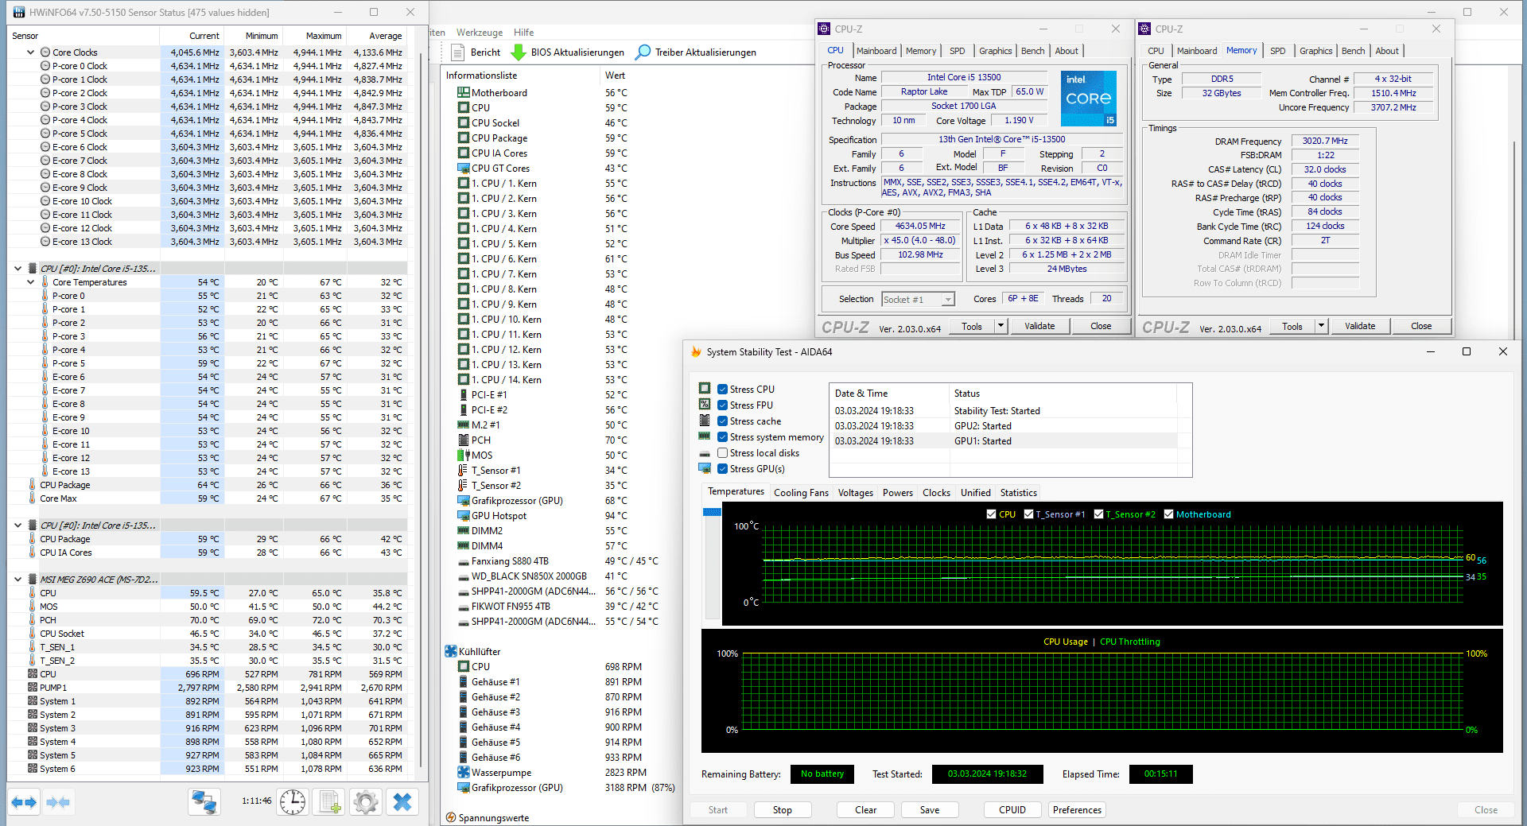Open HWiNFO sensor settings gear
Viewport: 1527px width, 826px height.
366,802
